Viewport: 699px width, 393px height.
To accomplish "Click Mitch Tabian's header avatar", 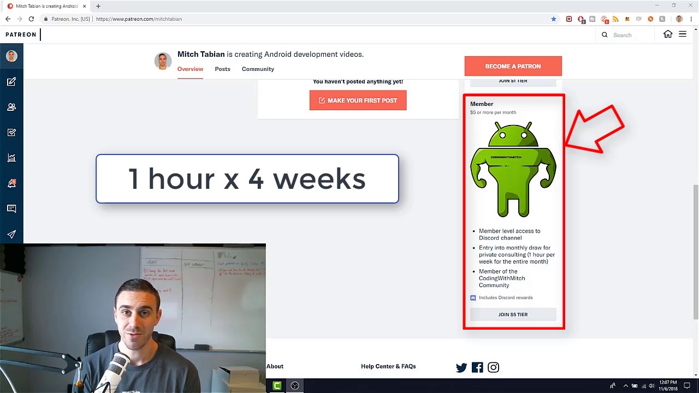I will (x=163, y=62).
